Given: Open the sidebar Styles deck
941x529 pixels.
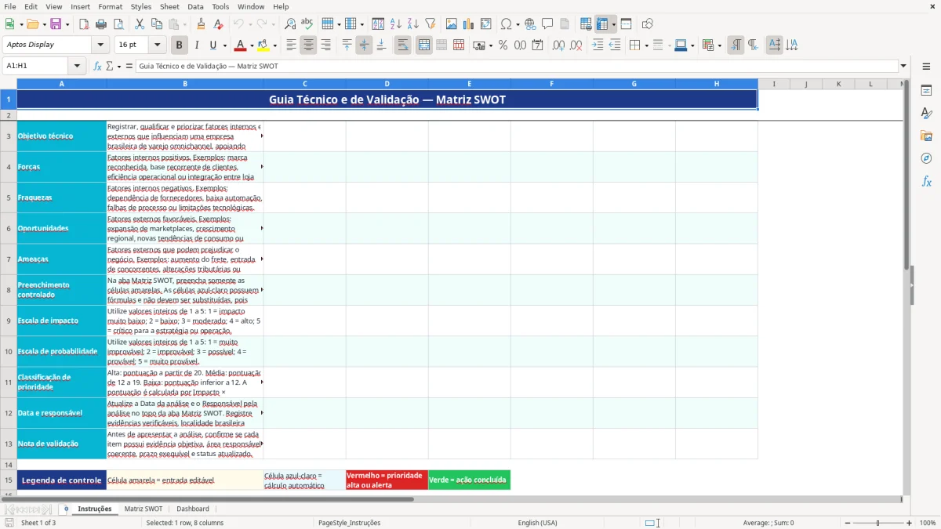Looking at the screenshot, I should 926,114.
